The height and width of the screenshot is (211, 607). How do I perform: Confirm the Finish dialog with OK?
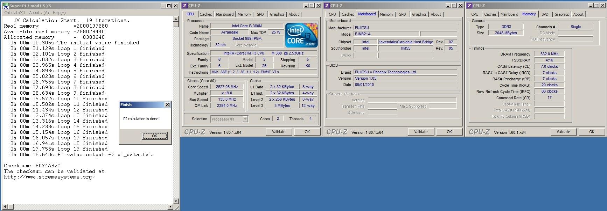pyautogui.click(x=155, y=136)
